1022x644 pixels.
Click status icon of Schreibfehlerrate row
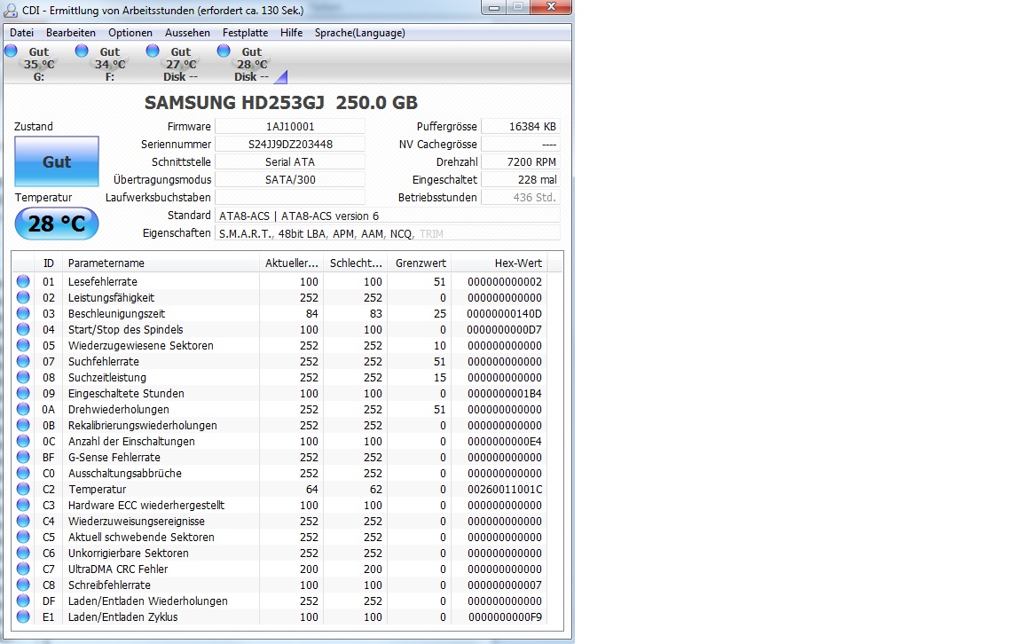pos(23,585)
